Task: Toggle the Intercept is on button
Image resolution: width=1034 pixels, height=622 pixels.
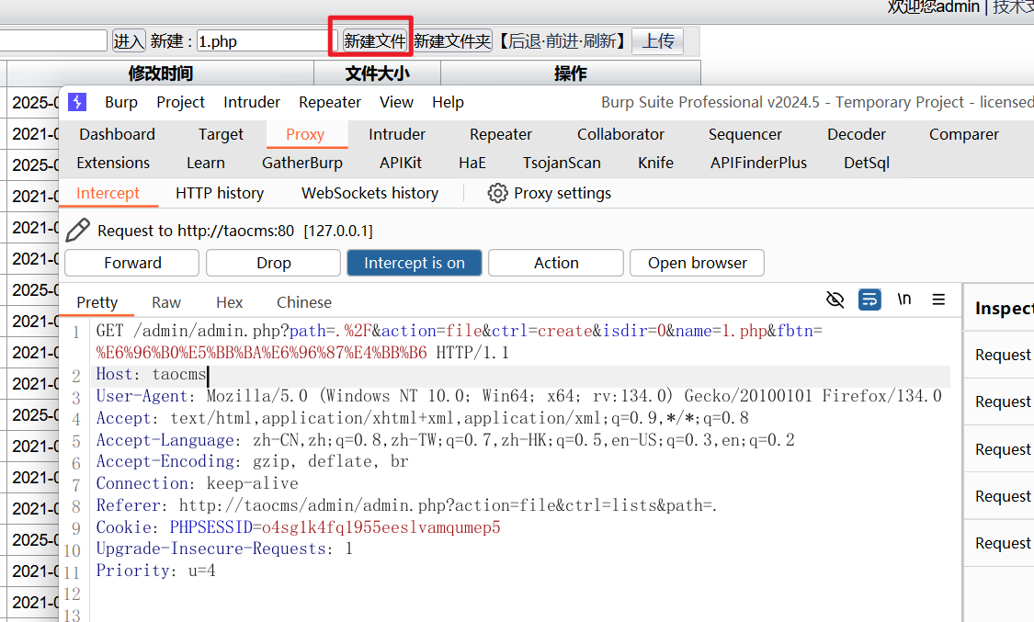Action: point(415,263)
